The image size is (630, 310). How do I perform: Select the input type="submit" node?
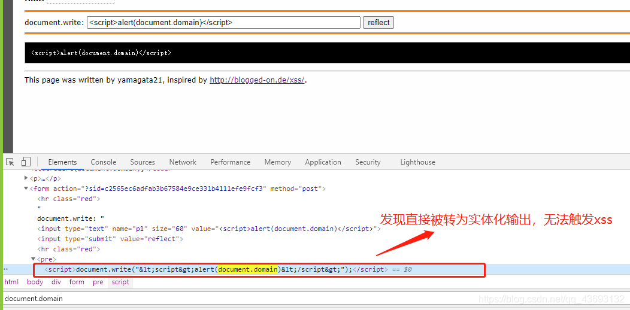click(110, 239)
